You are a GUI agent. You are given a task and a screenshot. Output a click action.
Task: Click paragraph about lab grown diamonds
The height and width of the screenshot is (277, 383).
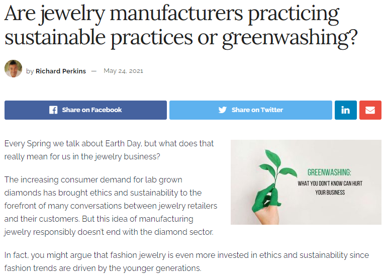[x=111, y=206]
